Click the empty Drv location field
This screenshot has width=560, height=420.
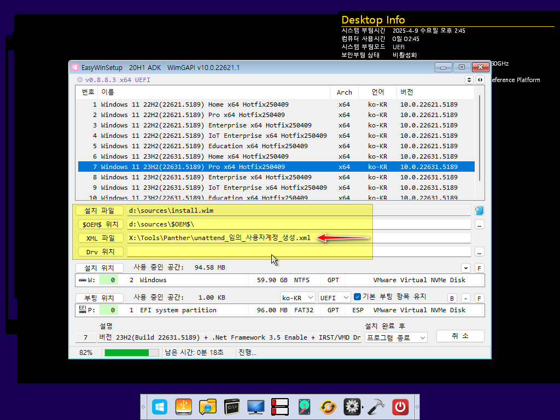(299, 252)
